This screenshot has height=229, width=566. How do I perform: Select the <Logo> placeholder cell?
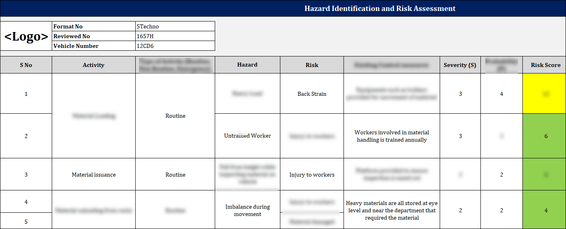(x=26, y=37)
